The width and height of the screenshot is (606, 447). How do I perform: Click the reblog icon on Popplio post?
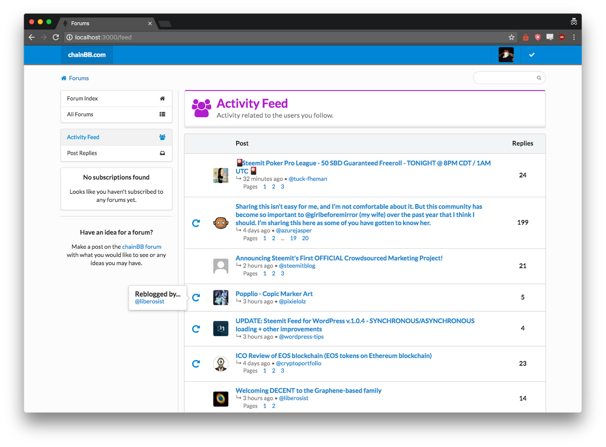click(196, 298)
